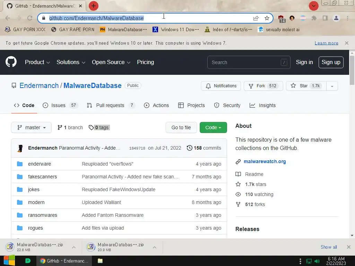Click the volume speaker tray icon
The height and width of the screenshot is (266, 355).
(317, 261)
